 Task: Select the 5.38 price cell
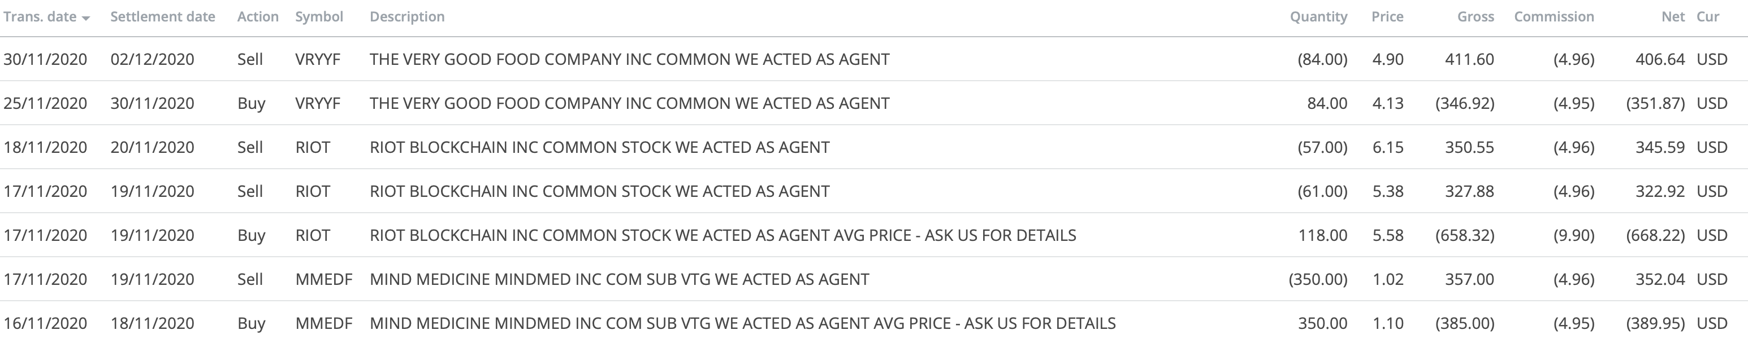[x=1387, y=191]
